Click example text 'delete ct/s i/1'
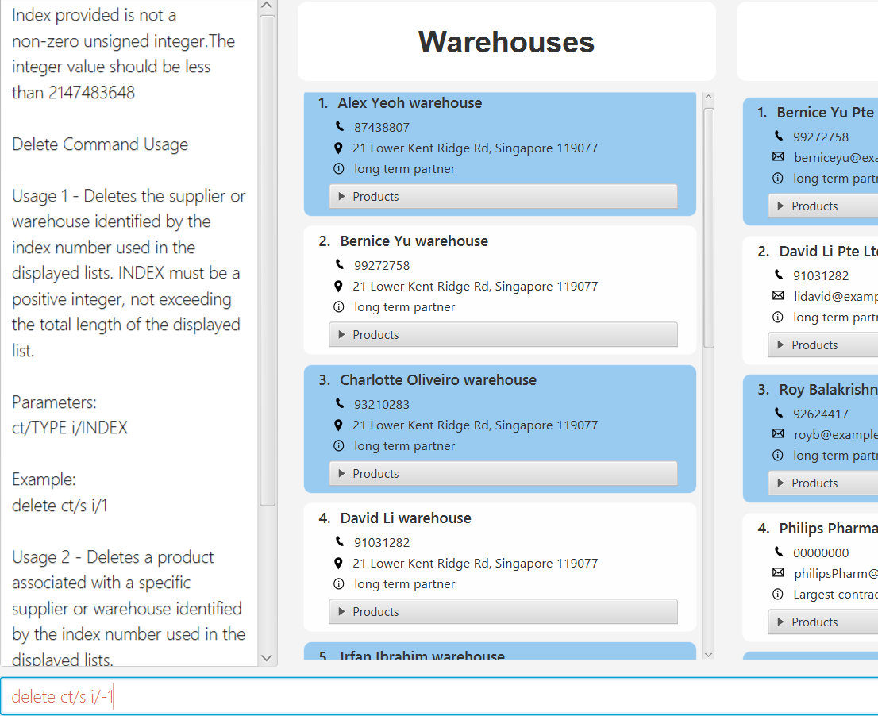Image resolution: width=878 pixels, height=716 pixels. 60,506
